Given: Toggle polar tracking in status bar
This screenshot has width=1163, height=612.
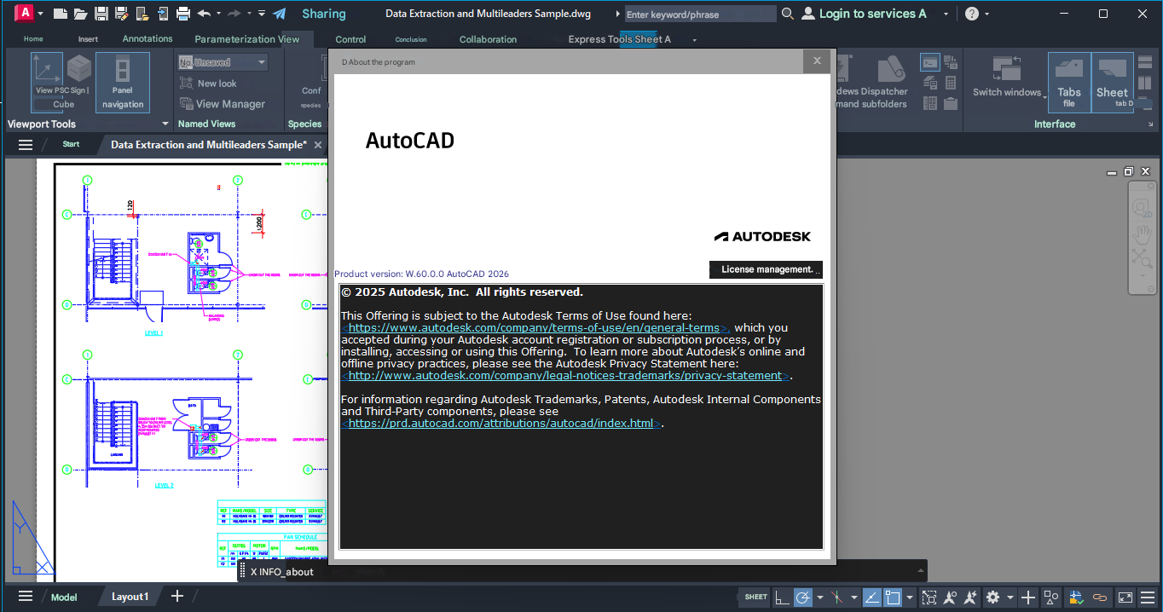Looking at the screenshot, I should click(802, 597).
